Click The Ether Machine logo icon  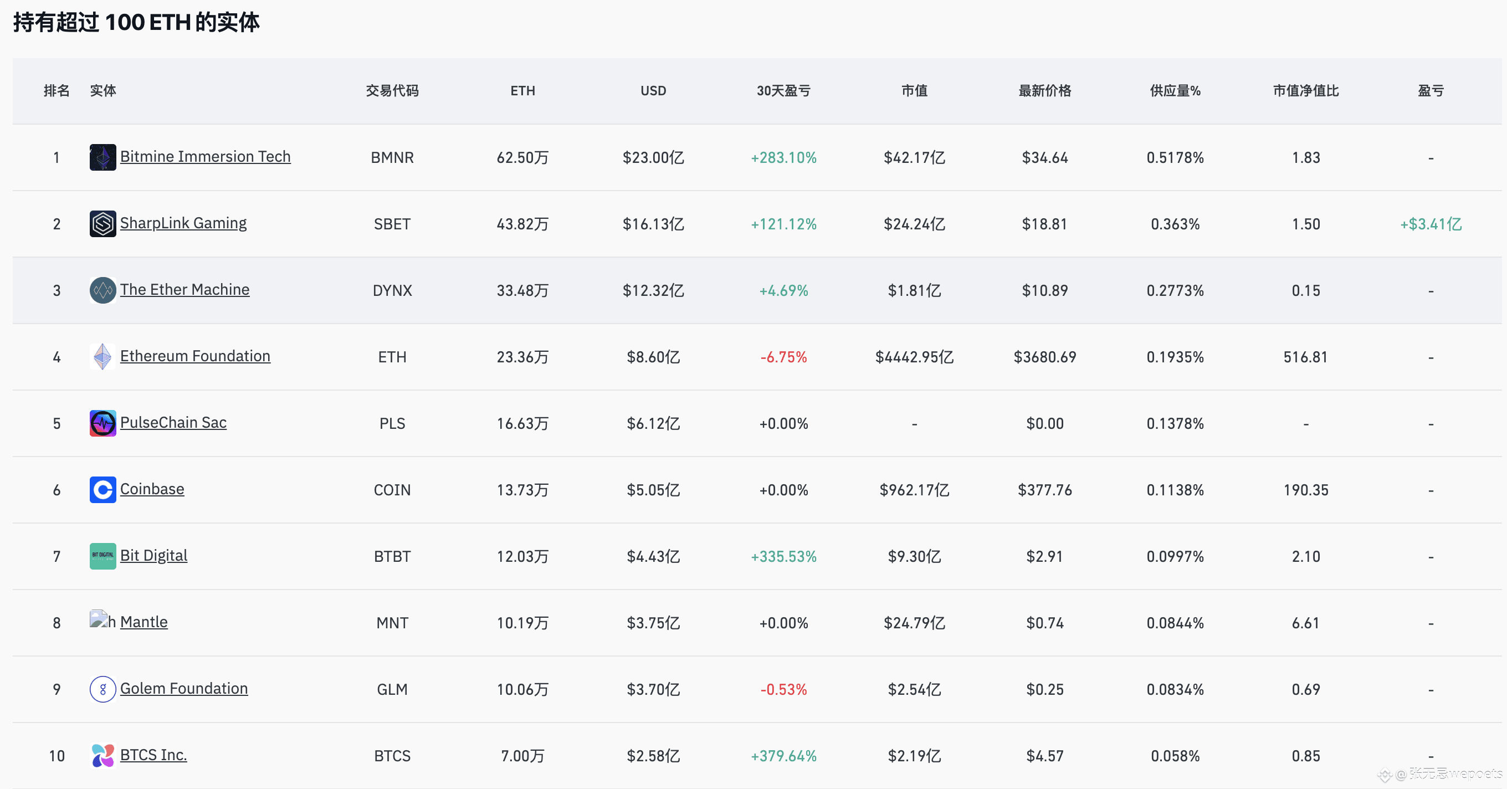coord(102,290)
